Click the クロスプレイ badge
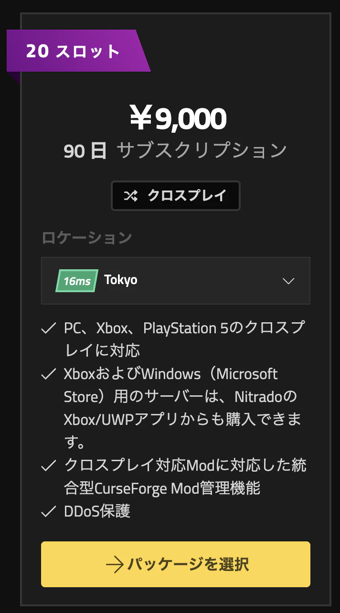Viewport: 340px width, 613px height. (176, 195)
